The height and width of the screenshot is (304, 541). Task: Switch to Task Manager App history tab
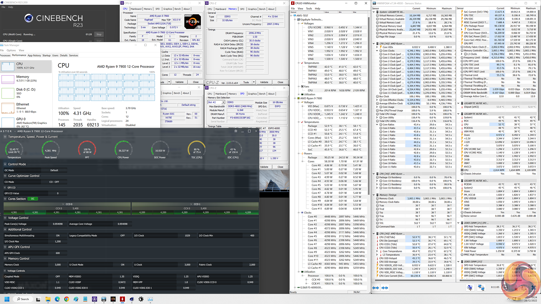[34, 55]
